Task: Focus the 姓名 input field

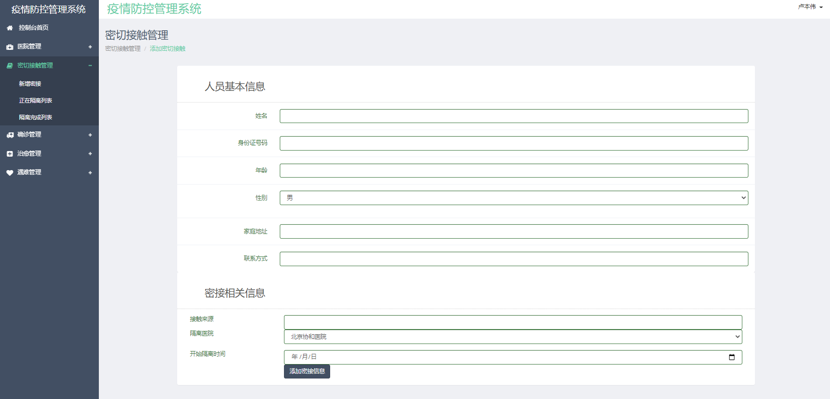Action: (514, 116)
